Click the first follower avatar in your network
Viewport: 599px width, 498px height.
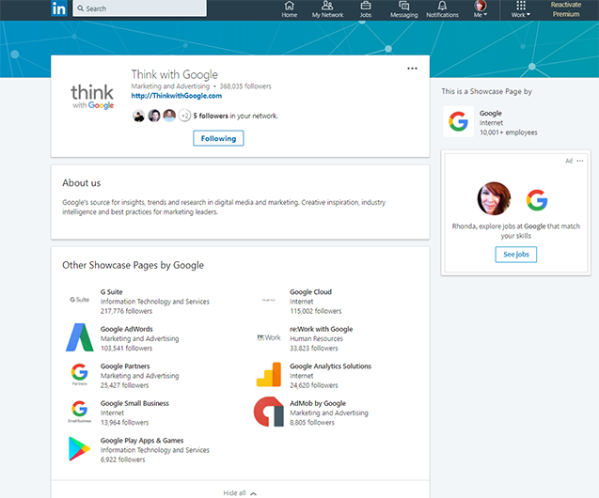(138, 116)
